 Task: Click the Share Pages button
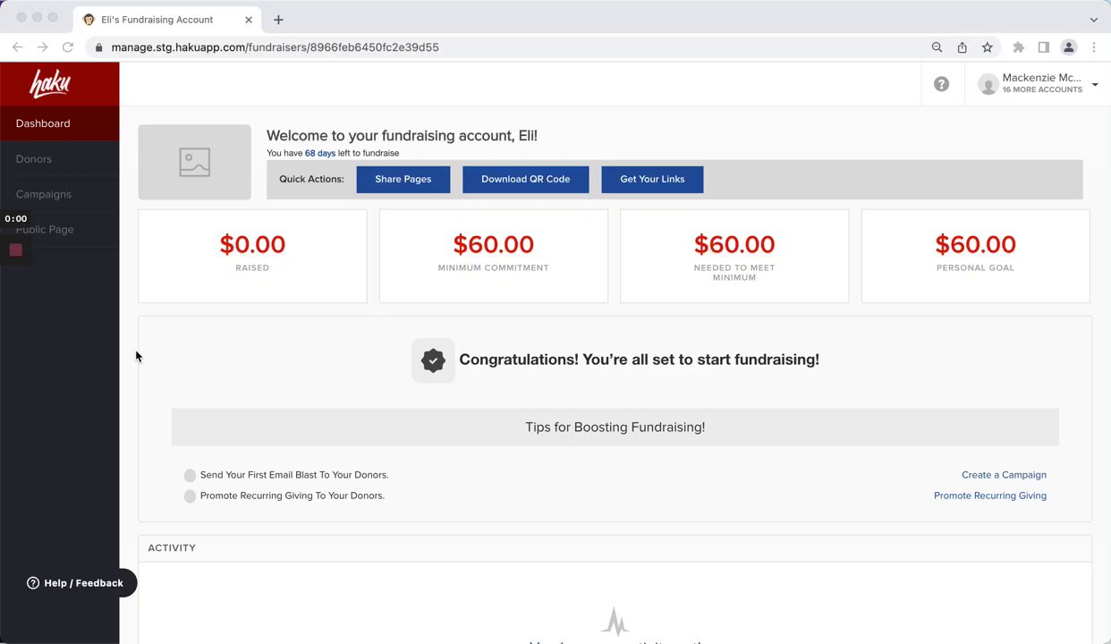[x=403, y=179]
